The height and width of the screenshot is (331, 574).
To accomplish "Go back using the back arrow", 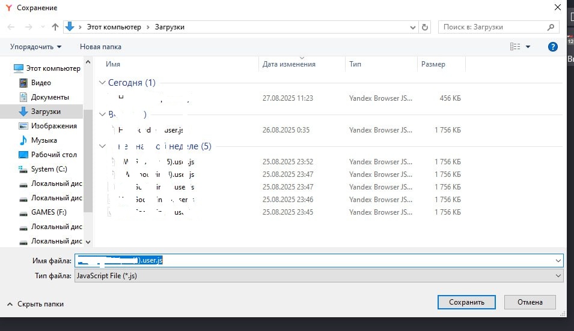I will (11, 27).
